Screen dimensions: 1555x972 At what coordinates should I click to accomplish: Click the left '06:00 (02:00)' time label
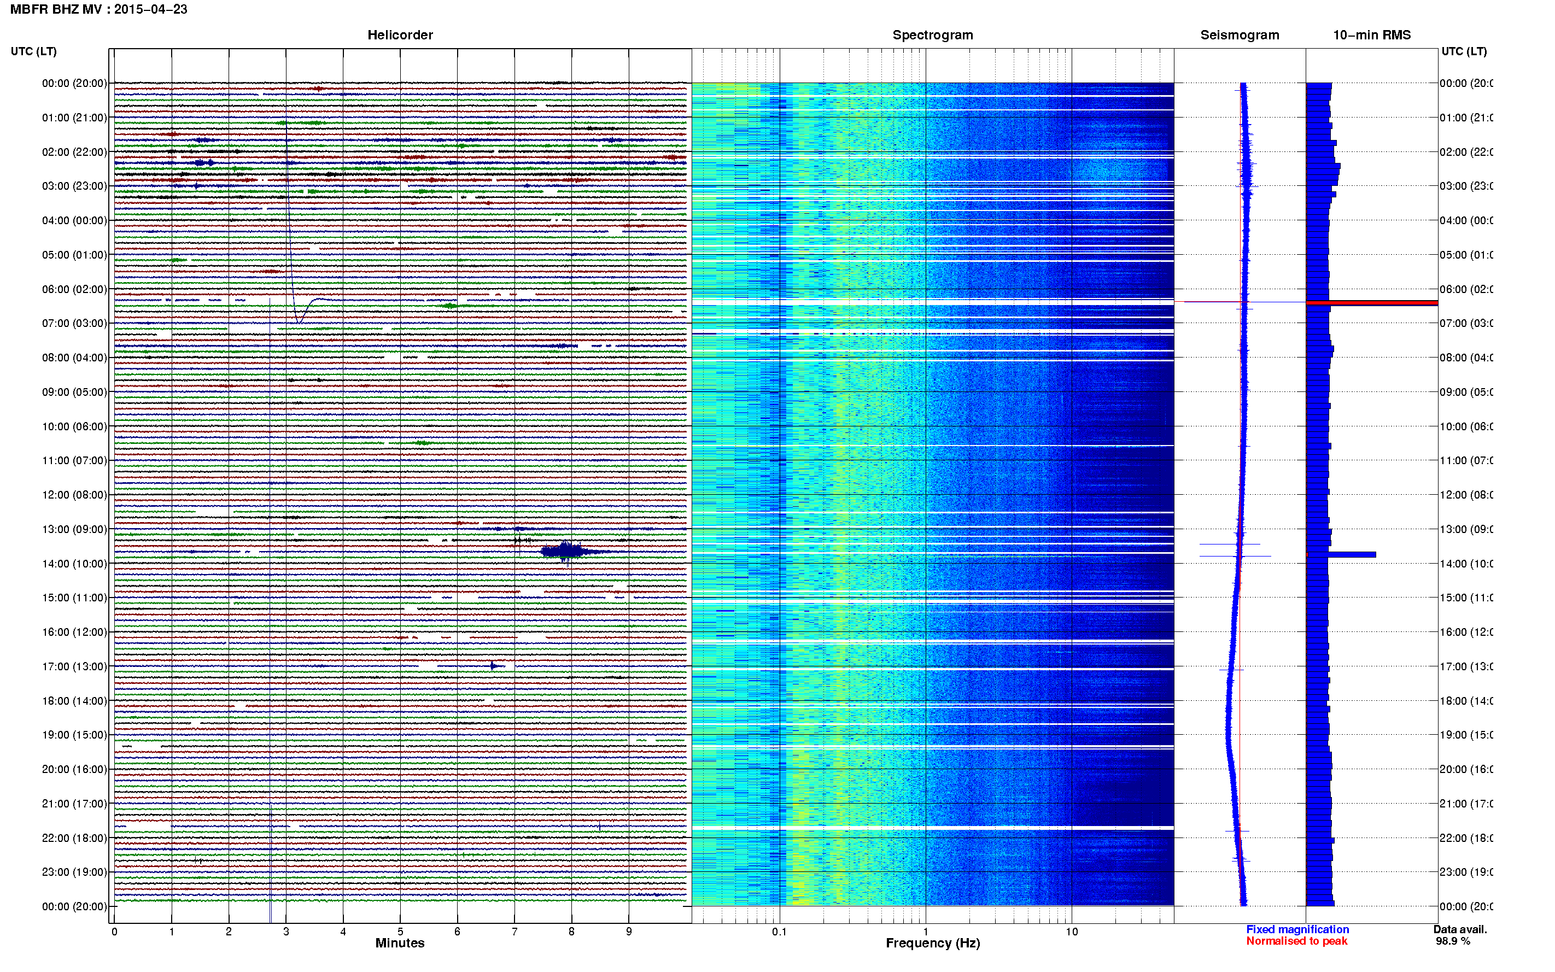pyautogui.click(x=74, y=289)
